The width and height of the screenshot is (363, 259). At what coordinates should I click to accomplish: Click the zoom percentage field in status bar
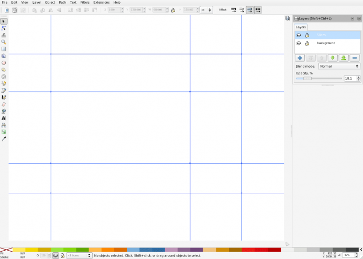coord(348,255)
